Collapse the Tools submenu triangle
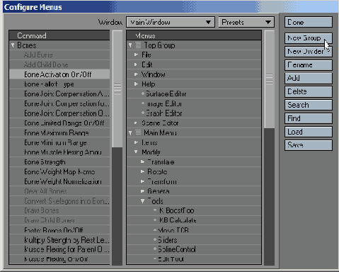This screenshot has width=339, height=272. click(x=142, y=201)
